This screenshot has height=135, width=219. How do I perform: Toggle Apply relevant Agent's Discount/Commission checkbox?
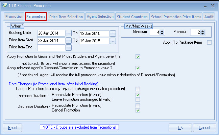click(x=138, y=68)
